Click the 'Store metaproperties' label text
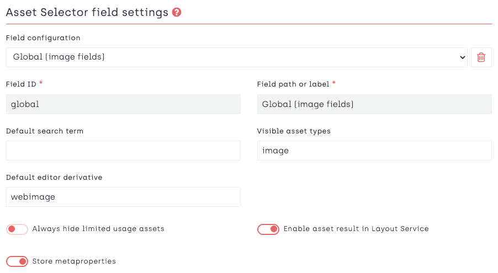 (x=74, y=261)
